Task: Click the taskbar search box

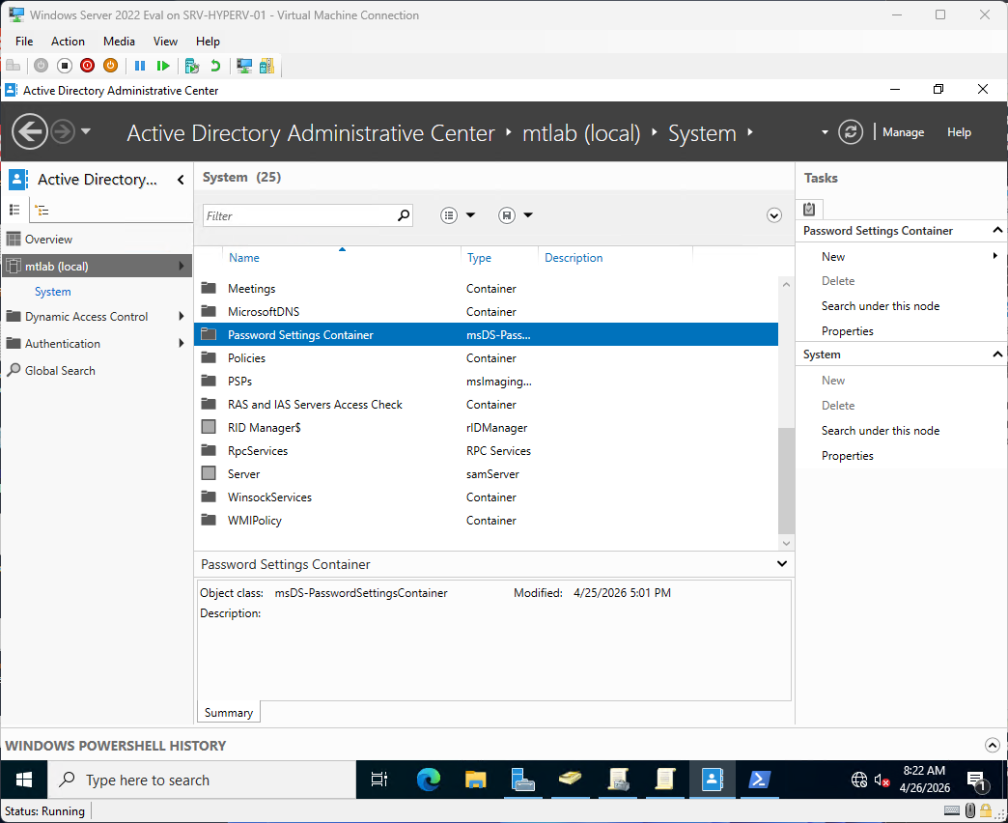Action: pos(202,780)
